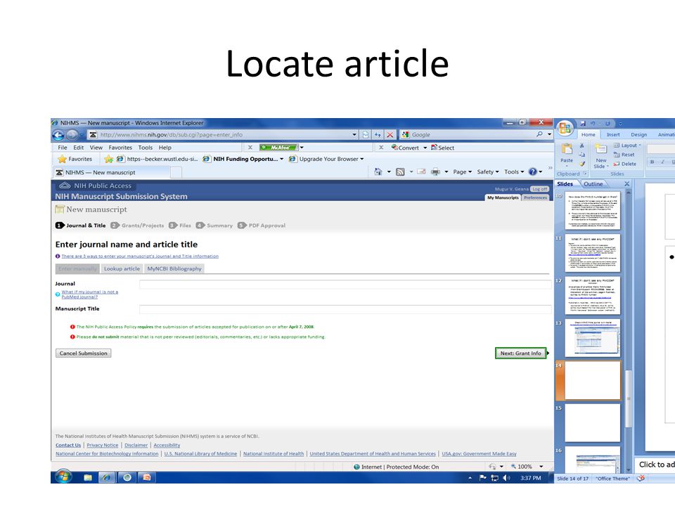Open the IE Tools command dropdown
675x506 pixels.
pyautogui.click(x=514, y=171)
